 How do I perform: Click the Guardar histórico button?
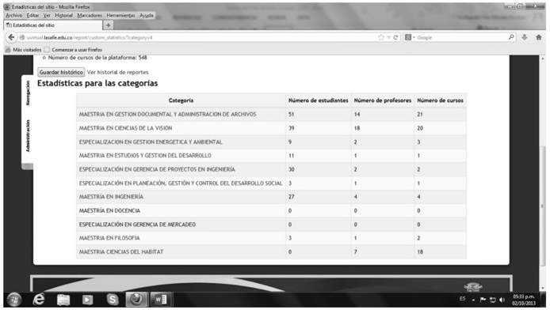coord(61,72)
